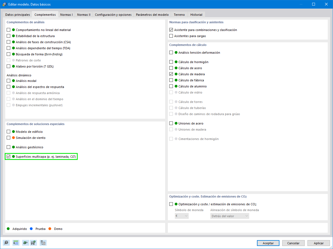Screen dimensions: 333x249
Task: Click the blue Prueba legend dot
Action: [x=31, y=229]
